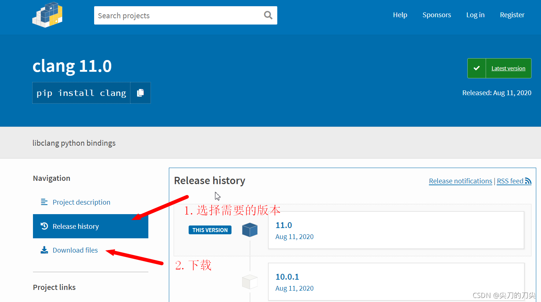Click the Latest version button
Screen dimensions: 541x302
pyautogui.click(x=499, y=68)
